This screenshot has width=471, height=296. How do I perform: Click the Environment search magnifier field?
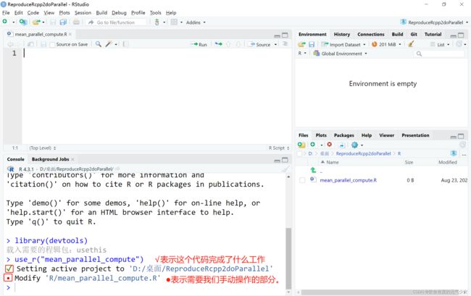(439, 54)
